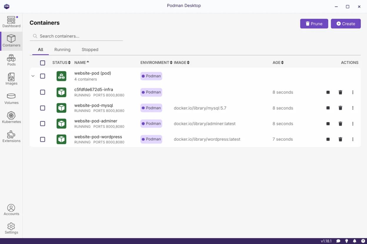The image size is (367, 244).
Task: Check the website-pod (pod) checkbox
Action: point(43,76)
